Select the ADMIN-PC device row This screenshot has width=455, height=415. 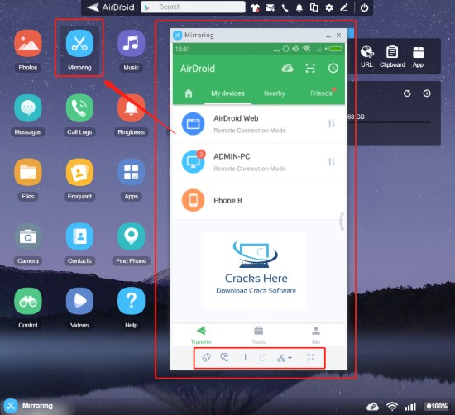pos(259,162)
